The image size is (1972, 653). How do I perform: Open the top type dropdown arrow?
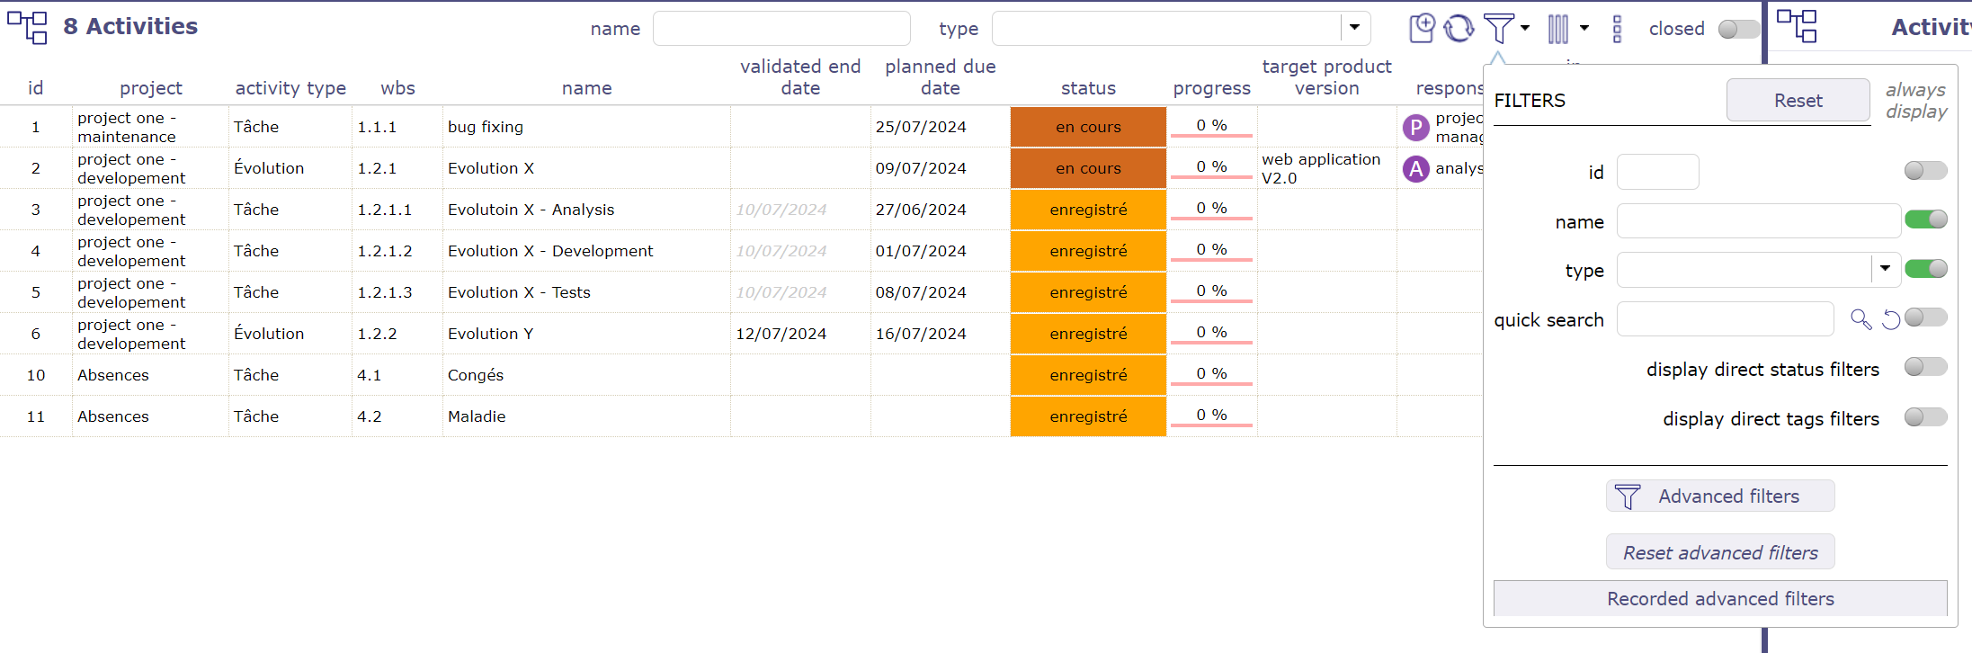point(1354,28)
